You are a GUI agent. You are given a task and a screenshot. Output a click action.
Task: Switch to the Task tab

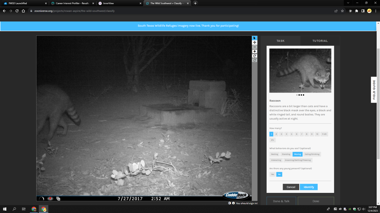click(281, 41)
